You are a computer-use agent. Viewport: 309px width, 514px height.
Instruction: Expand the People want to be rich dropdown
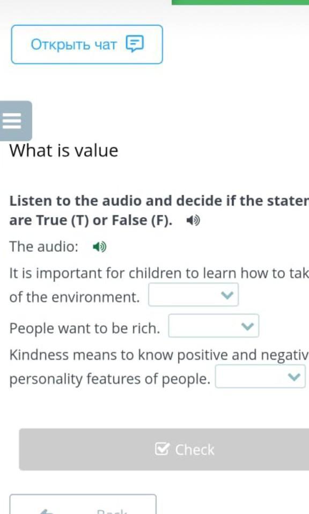214,326
